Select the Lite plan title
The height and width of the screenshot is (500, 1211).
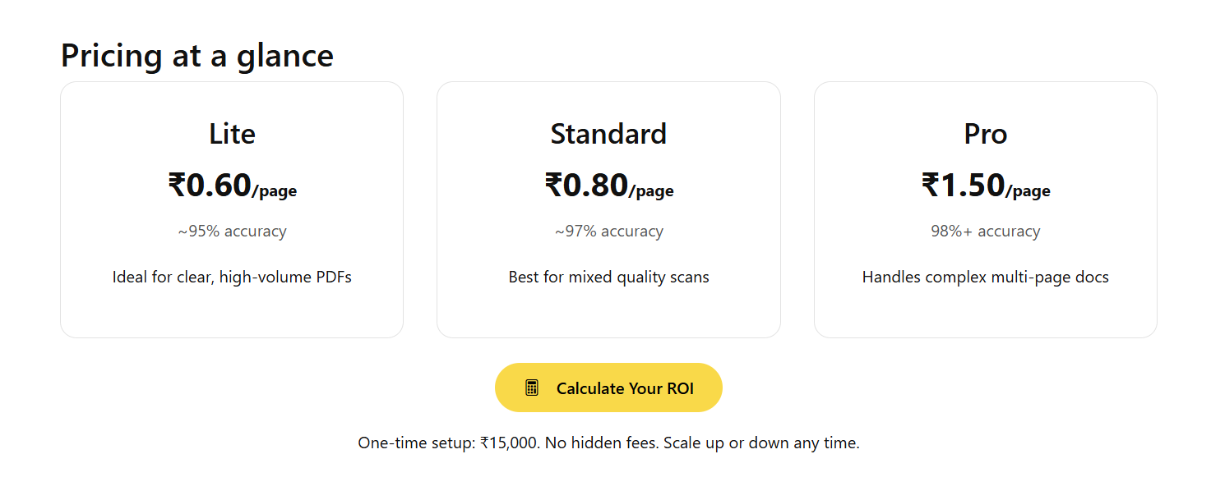232,134
